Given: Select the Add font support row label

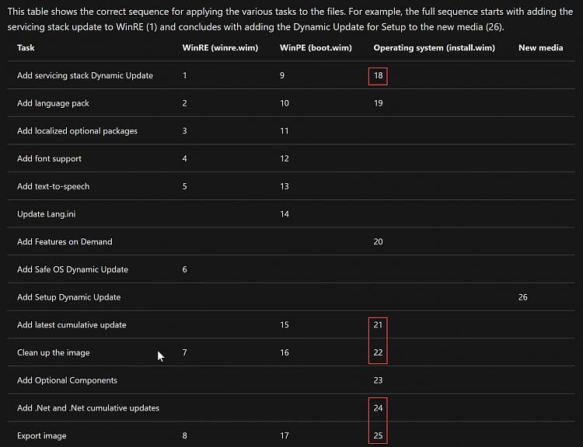Looking at the screenshot, I should coord(49,158).
